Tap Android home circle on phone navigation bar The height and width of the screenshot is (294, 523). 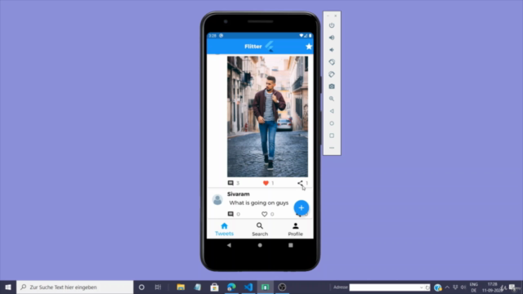point(260,245)
